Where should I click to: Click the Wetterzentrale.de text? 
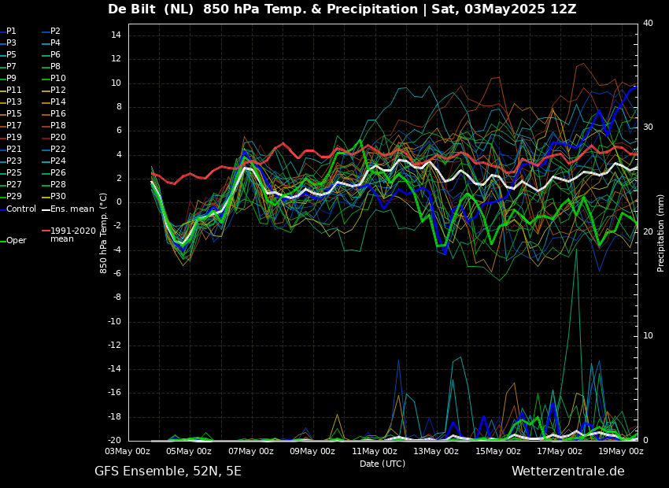(x=567, y=471)
